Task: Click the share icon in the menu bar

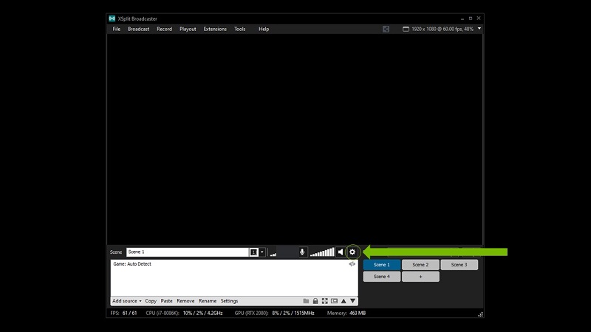Action: click(386, 29)
